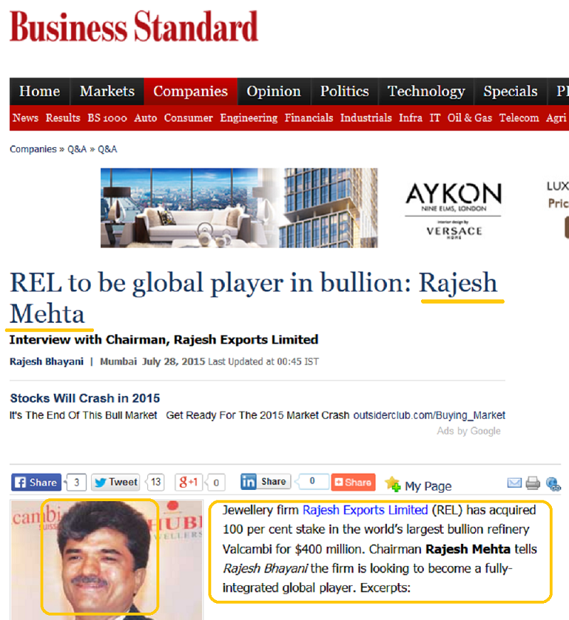The image size is (569, 620).
Task: Click the orange plus Share button
Action: pos(353,483)
